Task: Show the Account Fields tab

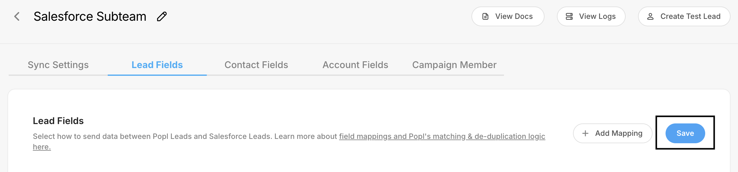Action: pyautogui.click(x=355, y=65)
